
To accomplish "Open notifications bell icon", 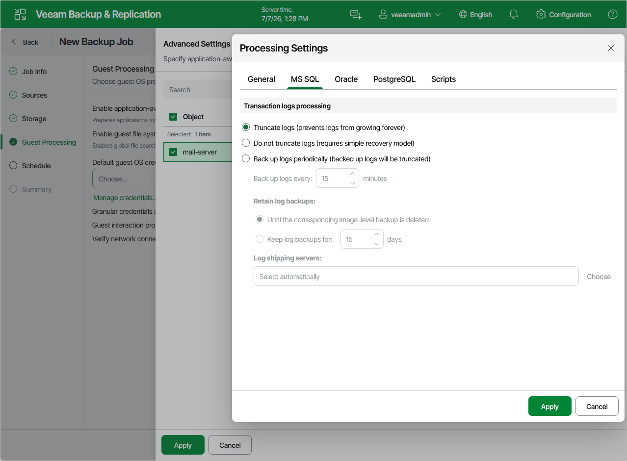I will [514, 14].
